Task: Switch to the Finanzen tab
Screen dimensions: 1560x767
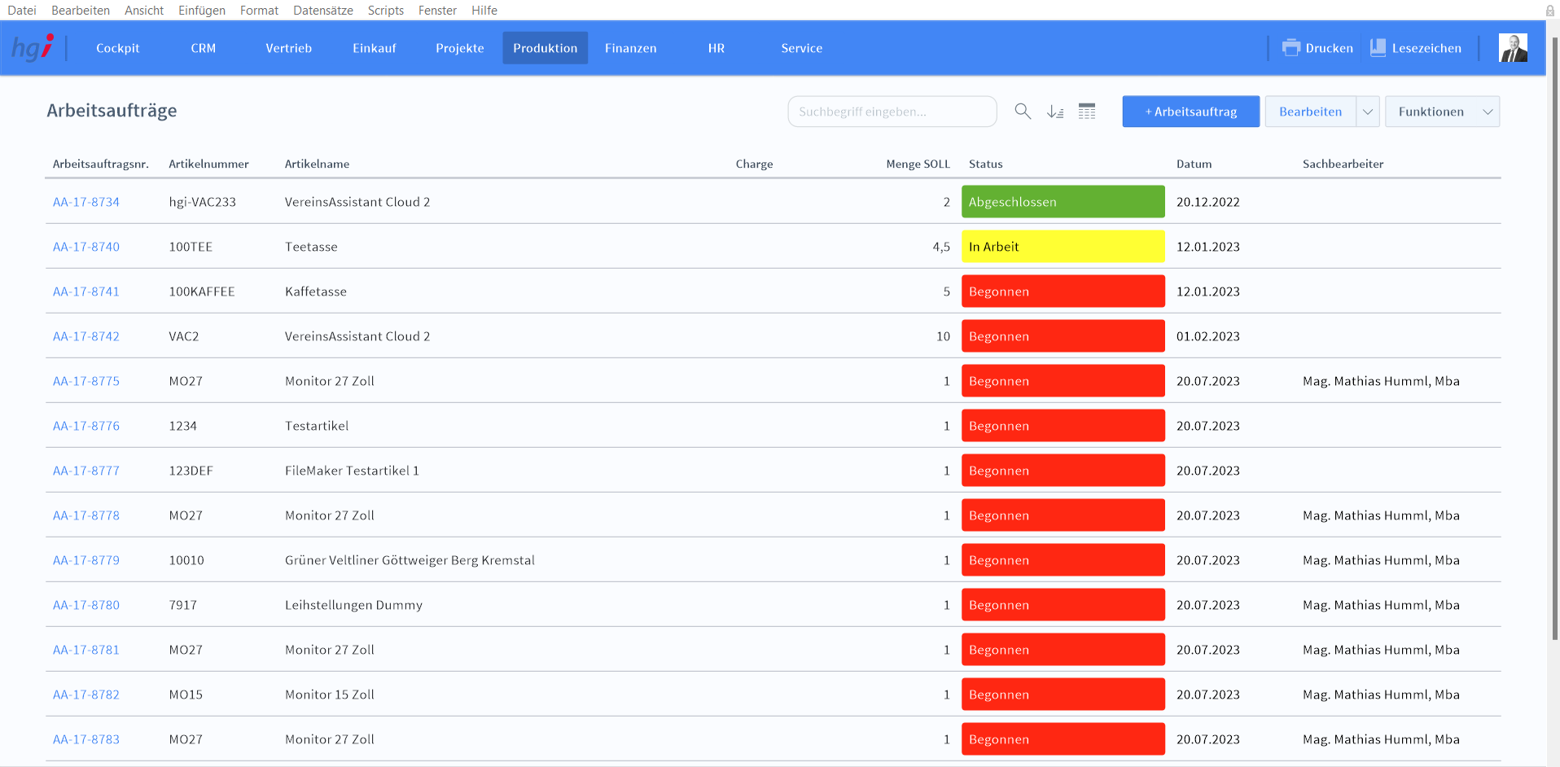Action: [x=630, y=48]
